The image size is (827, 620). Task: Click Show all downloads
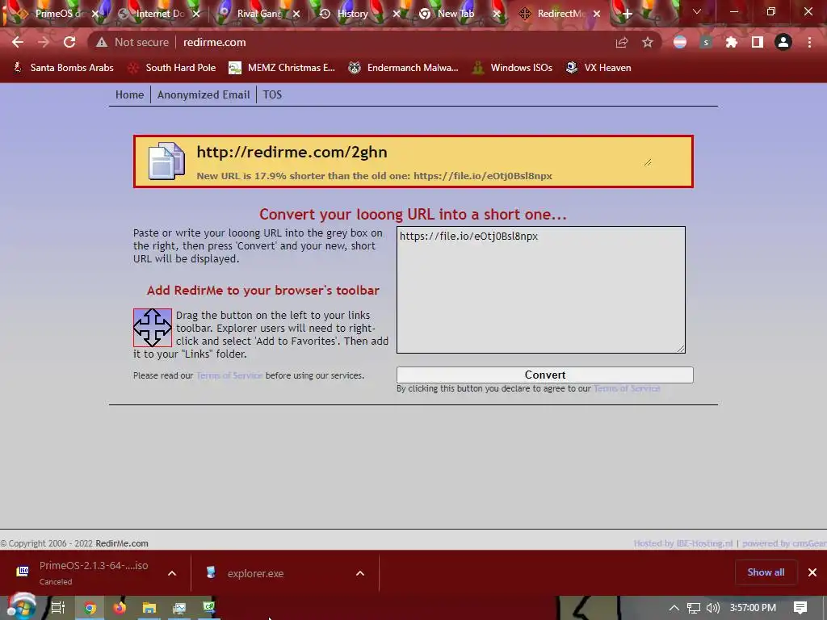coord(766,572)
